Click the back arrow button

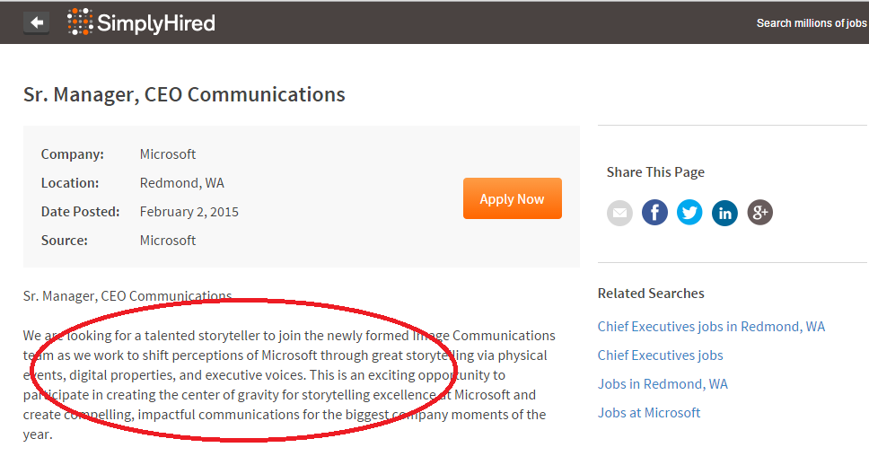pos(36,22)
